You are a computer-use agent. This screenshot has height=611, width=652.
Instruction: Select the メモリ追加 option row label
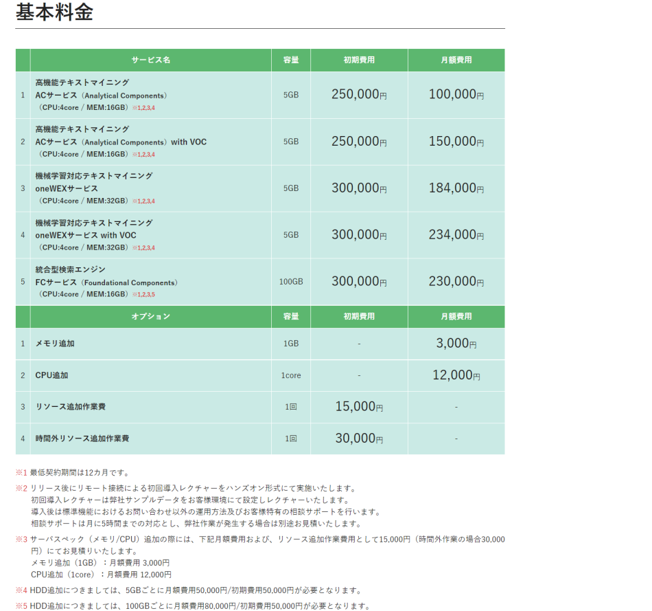55,344
